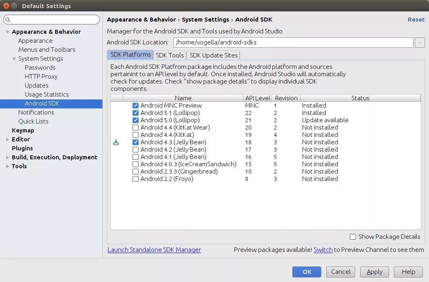Focus the settings search field

51,20
